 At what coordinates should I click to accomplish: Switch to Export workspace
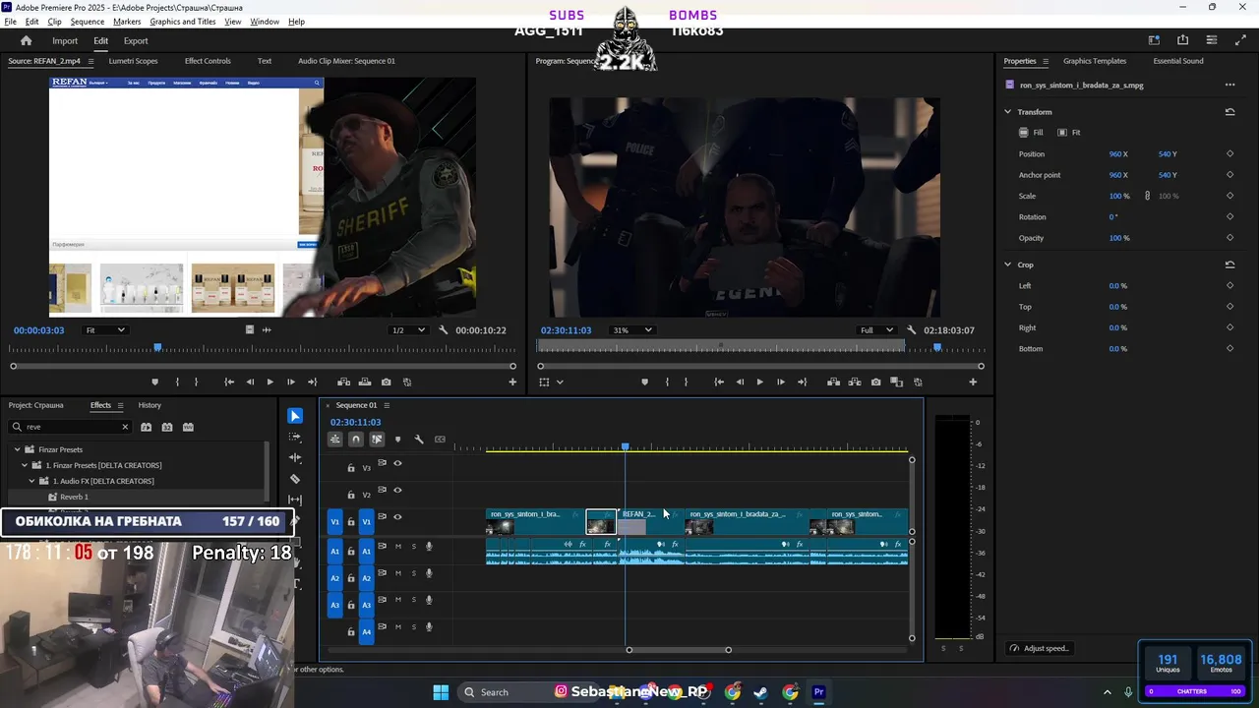click(x=136, y=40)
